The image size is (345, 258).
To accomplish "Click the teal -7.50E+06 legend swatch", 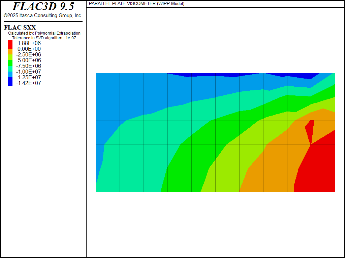I will click(10, 69).
